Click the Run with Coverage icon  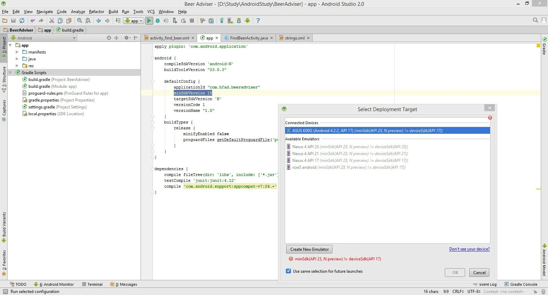(166, 21)
